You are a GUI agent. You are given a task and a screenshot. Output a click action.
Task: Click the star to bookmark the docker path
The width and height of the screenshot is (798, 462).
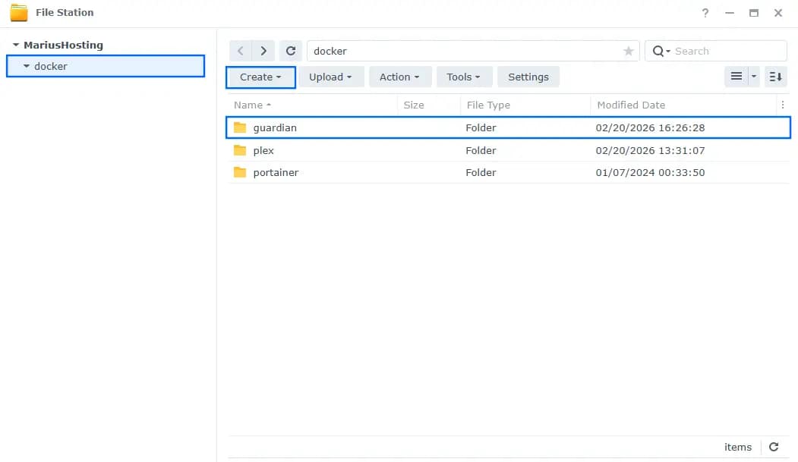pyautogui.click(x=628, y=51)
